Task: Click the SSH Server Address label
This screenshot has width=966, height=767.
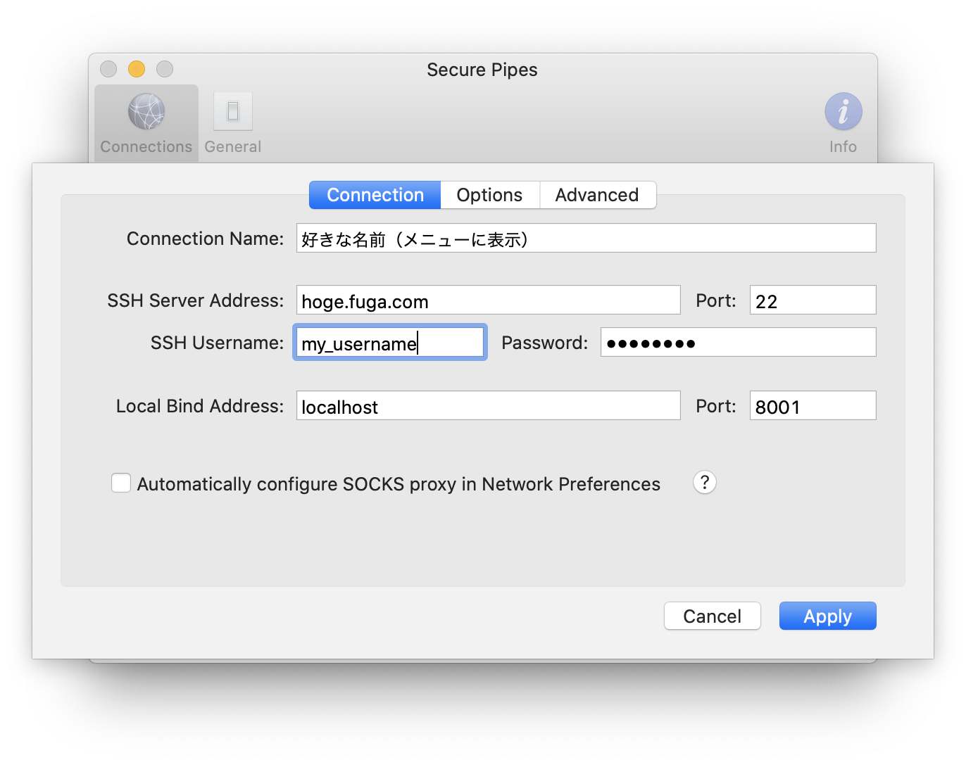Action: (x=195, y=301)
